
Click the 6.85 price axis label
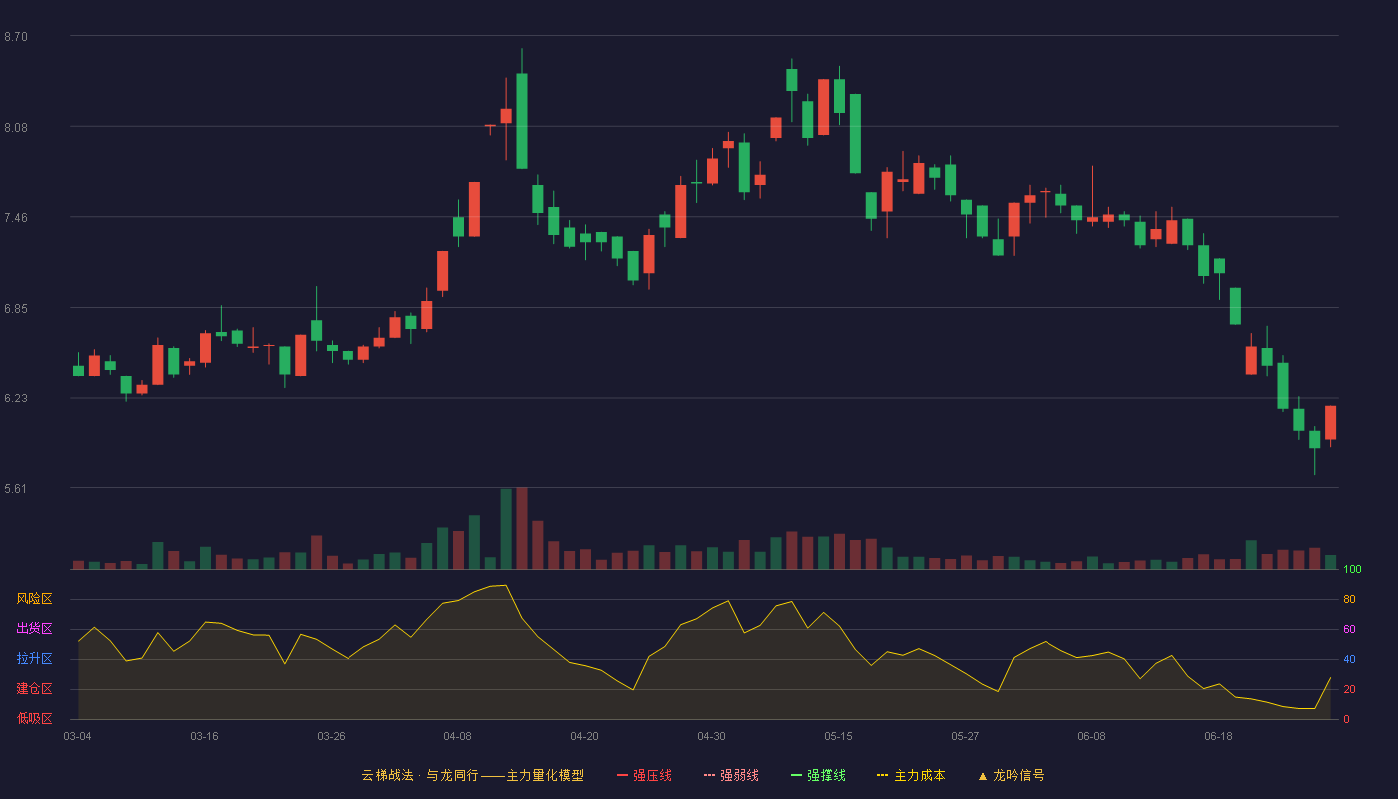tap(16, 309)
